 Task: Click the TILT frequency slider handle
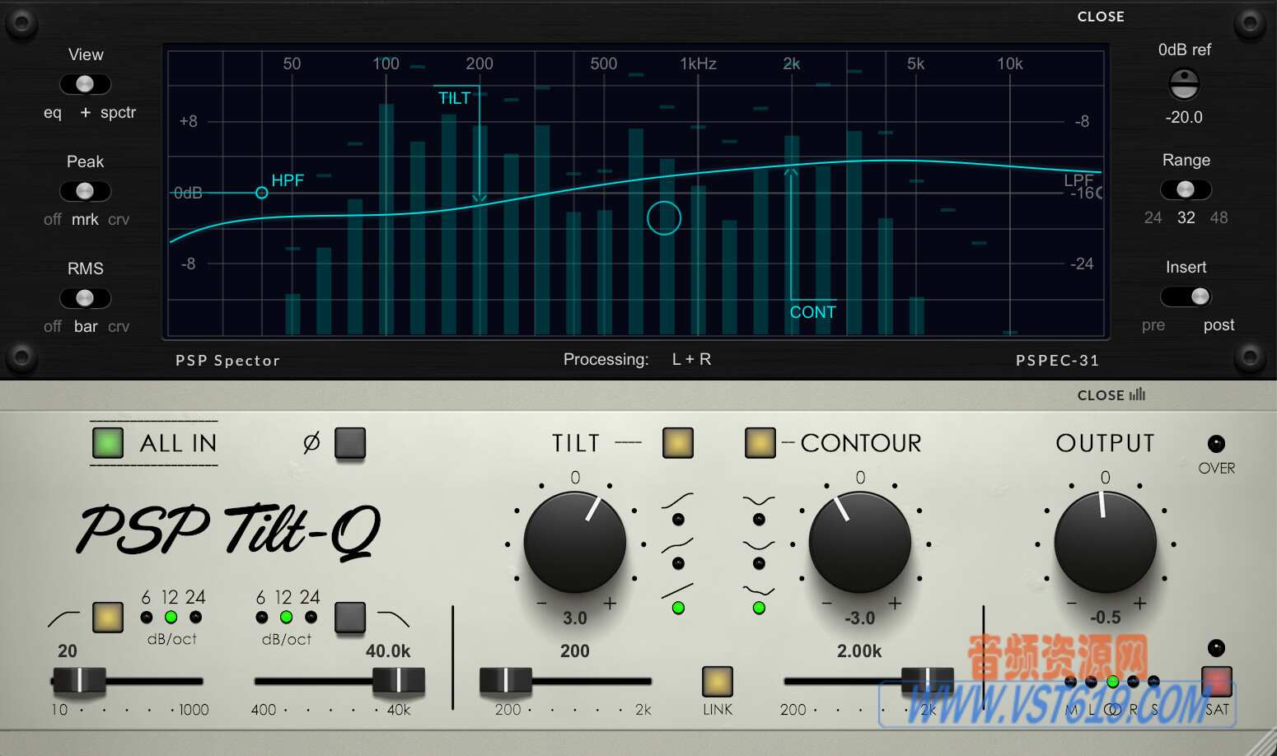click(x=504, y=681)
